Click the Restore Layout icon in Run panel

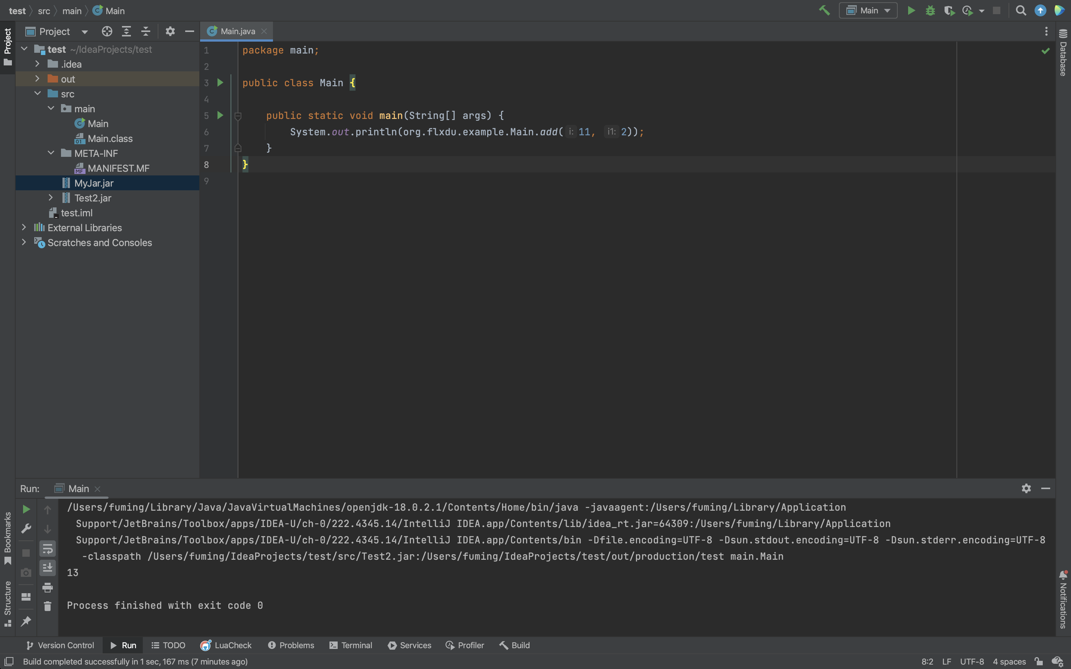coord(26,597)
